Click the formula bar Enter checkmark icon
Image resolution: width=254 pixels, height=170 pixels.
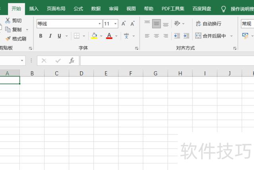pyautogui.click(x=58, y=61)
